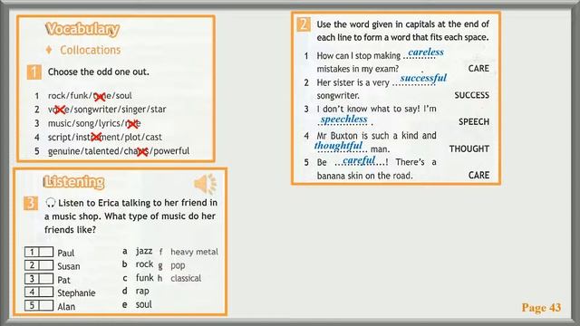The width and height of the screenshot is (580, 326).
Task: Click the line containing 'songwriter/singer/star'
Action: click(x=107, y=110)
